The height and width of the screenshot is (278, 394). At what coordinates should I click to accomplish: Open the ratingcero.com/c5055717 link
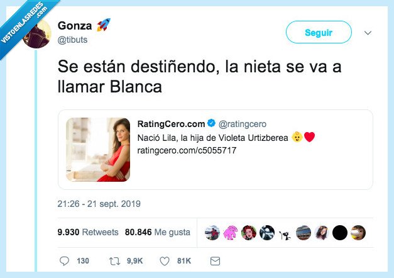point(187,151)
